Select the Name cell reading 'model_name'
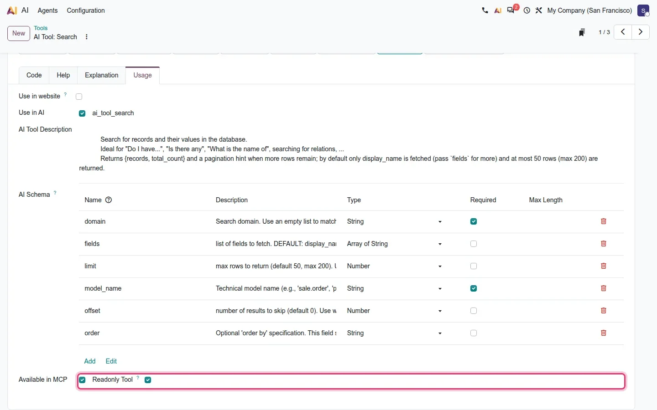Viewport: 657px width, 410px height. (x=103, y=288)
